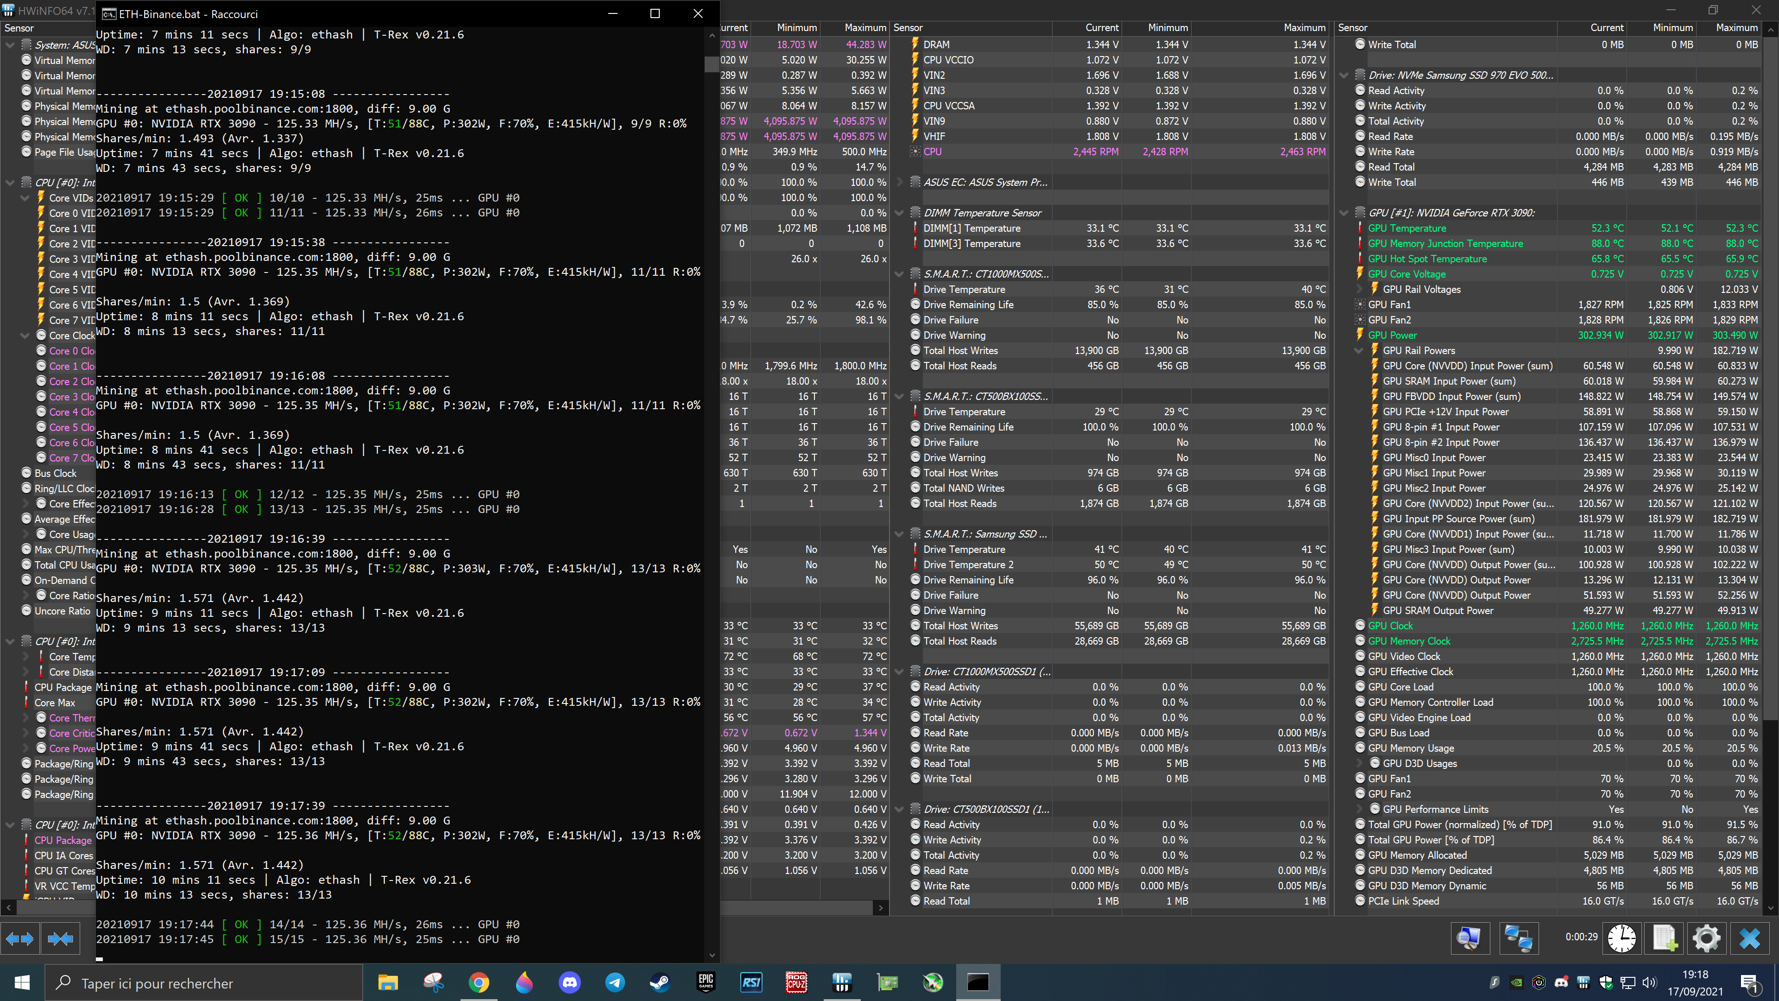Collapse the NVIDIA GeForce RTX 3090 group
The height and width of the screenshot is (1001, 1779).
1344,213
